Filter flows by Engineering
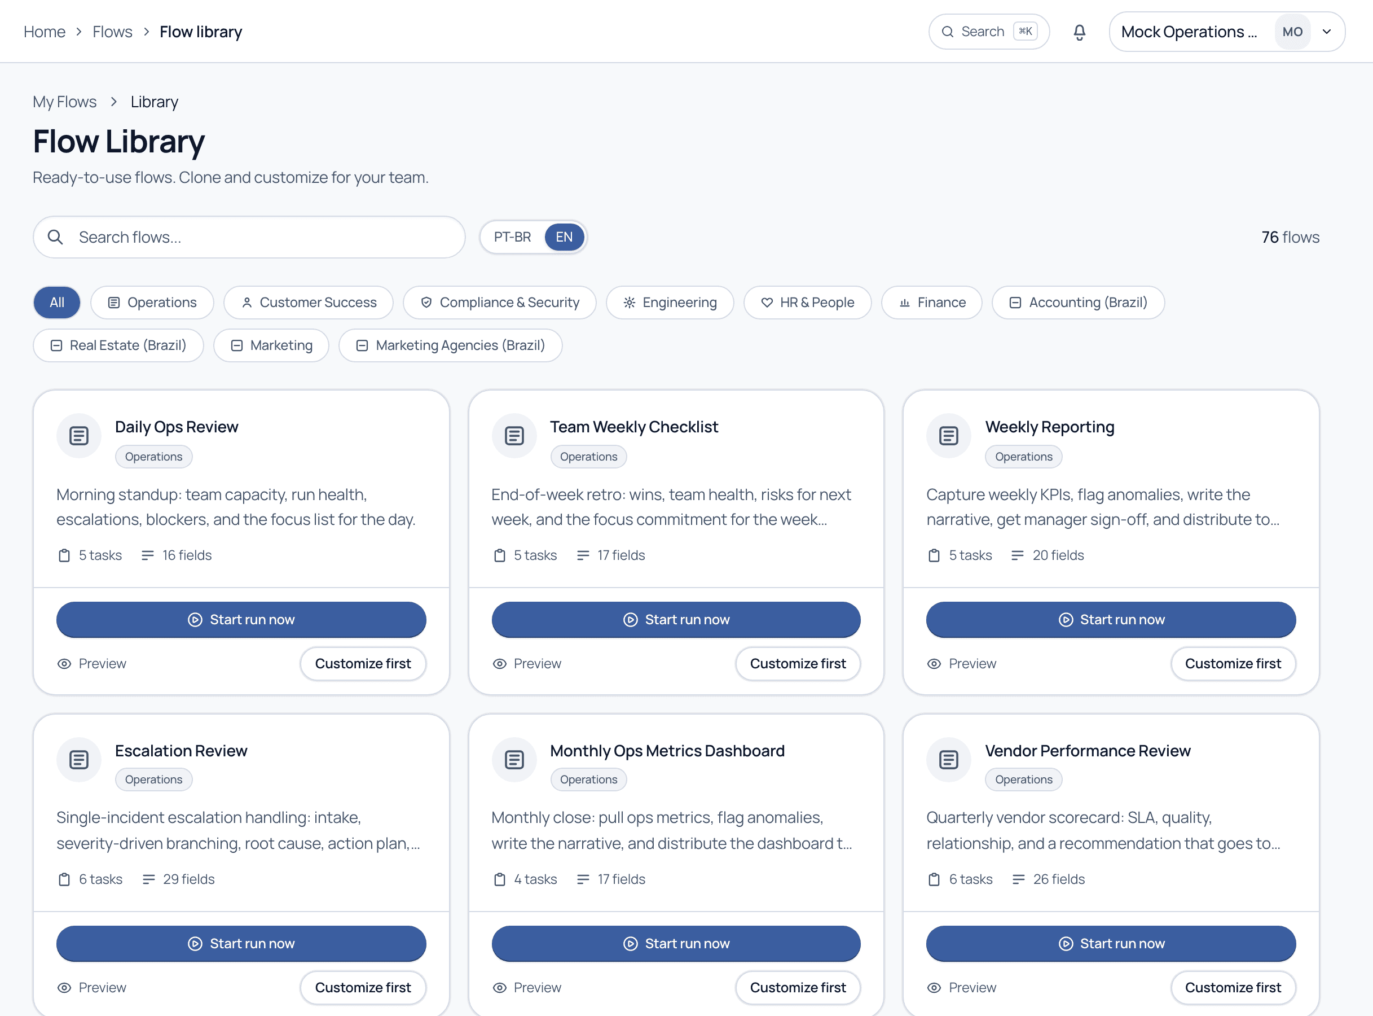Image resolution: width=1373 pixels, height=1016 pixels. click(669, 303)
